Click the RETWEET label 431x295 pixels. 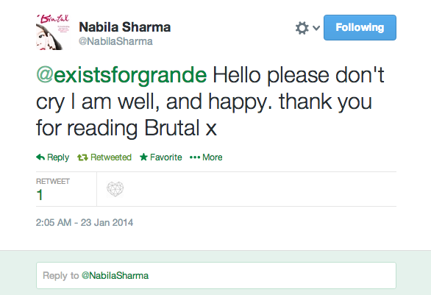53,182
